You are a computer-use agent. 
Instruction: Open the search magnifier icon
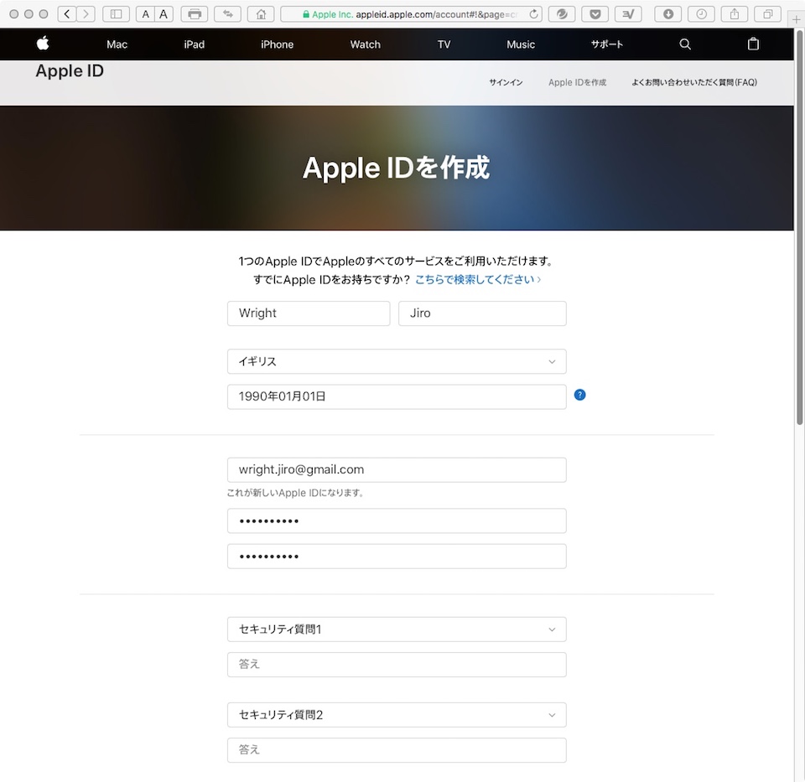[x=685, y=44]
